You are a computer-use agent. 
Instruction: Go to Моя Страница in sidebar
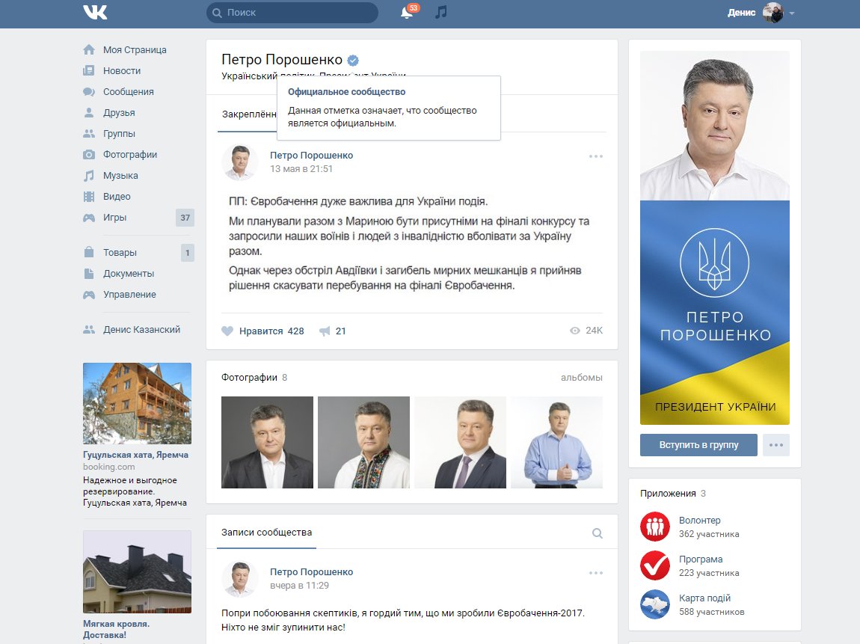click(135, 50)
